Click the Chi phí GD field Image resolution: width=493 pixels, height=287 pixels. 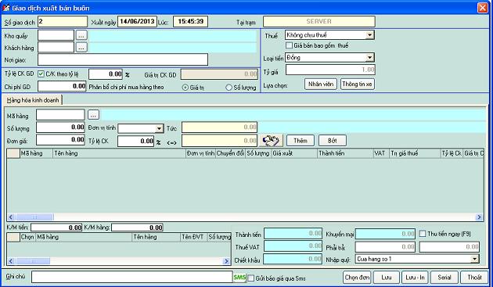pyautogui.click(x=62, y=86)
